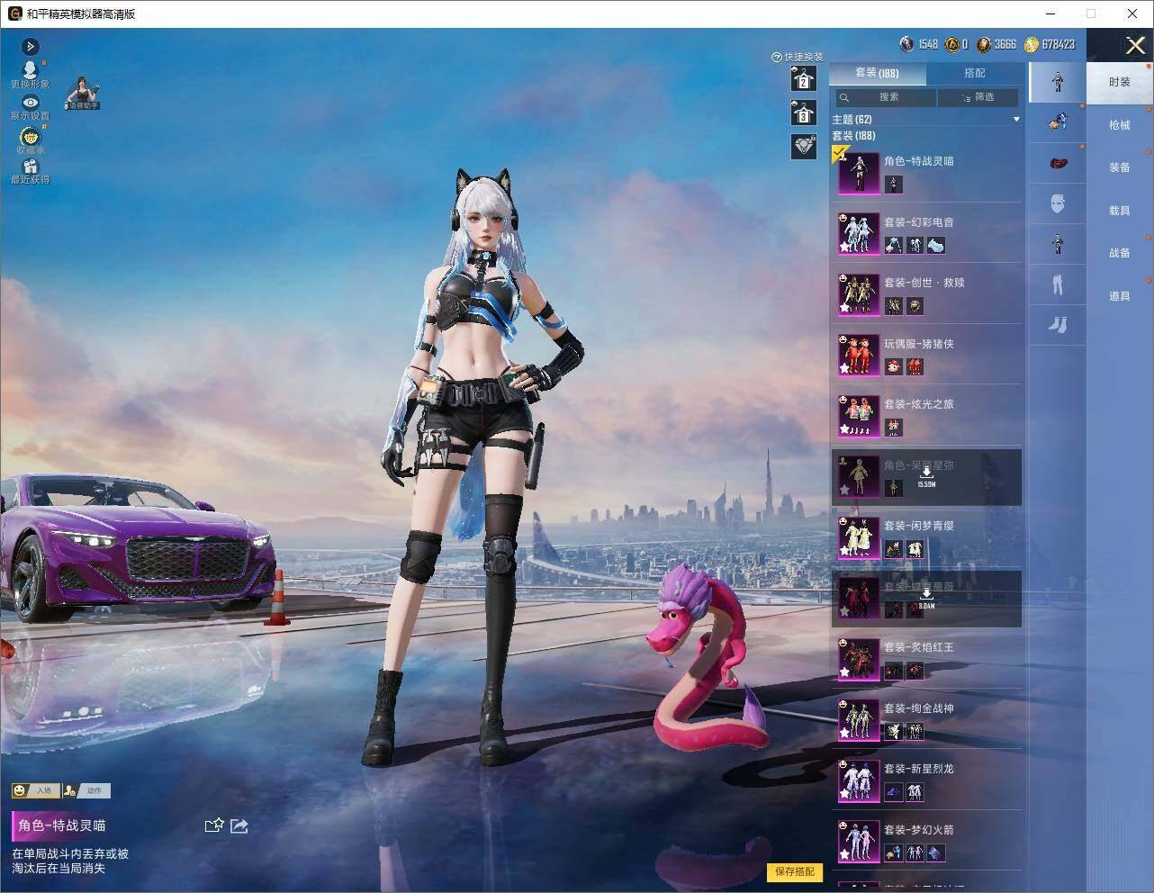This screenshot has width=1154, height=893.
Task: Open the 载具 side tab
Action: (1120, 211)
